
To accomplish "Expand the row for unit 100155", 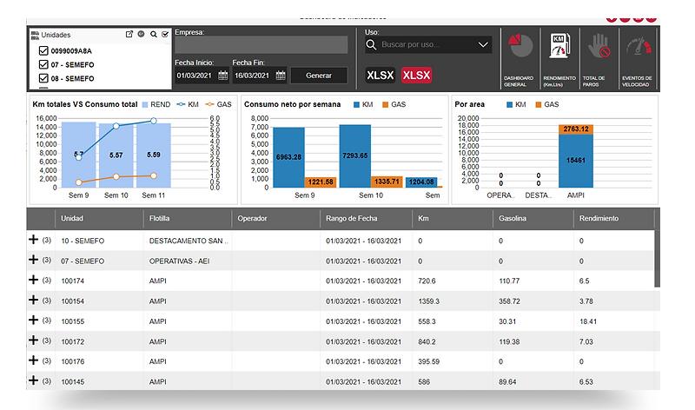I will 33,320.
